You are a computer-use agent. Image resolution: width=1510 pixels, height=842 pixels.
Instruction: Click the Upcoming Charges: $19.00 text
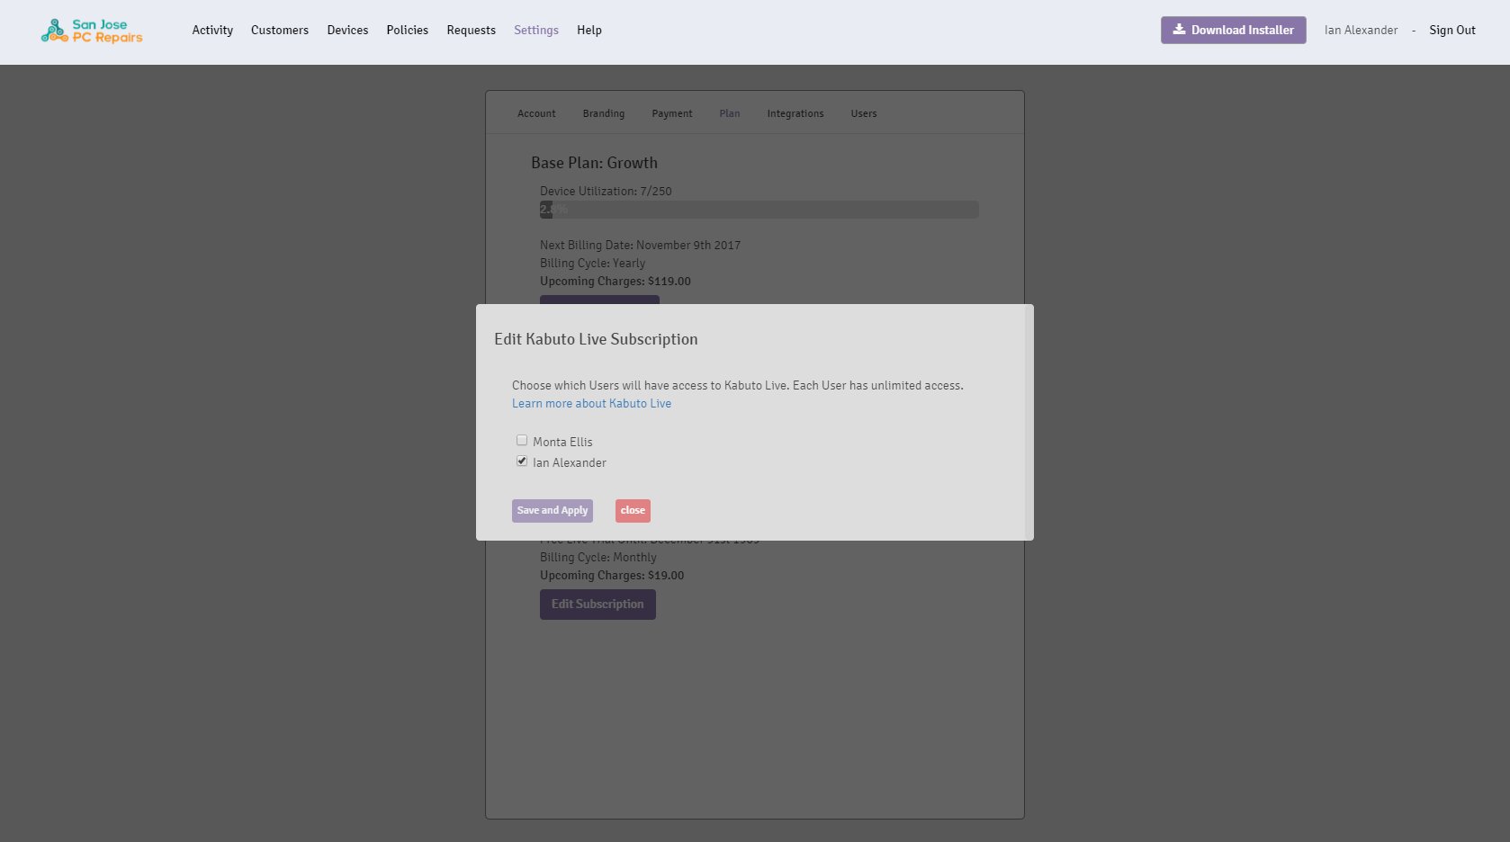point(612,575)
